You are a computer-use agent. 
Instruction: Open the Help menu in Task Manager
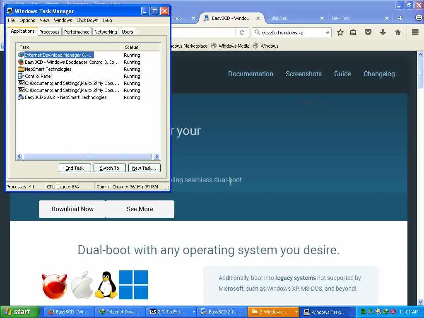coord(107,20)
